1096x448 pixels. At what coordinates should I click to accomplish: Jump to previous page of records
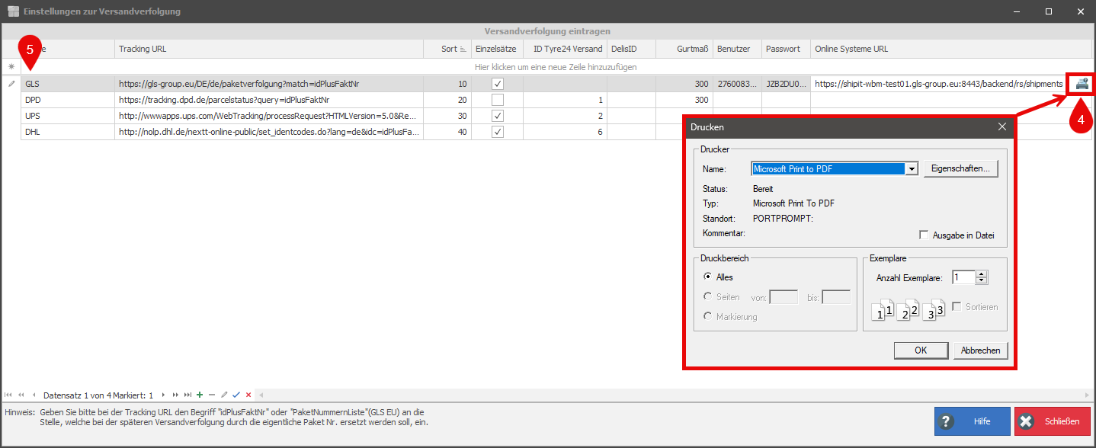[21, 395]
